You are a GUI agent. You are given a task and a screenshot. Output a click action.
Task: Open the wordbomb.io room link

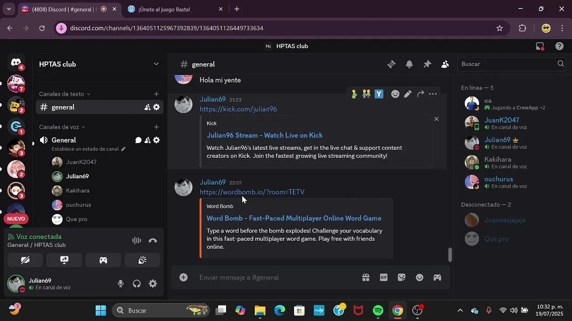pyautogui.click(x=252, y=192)
